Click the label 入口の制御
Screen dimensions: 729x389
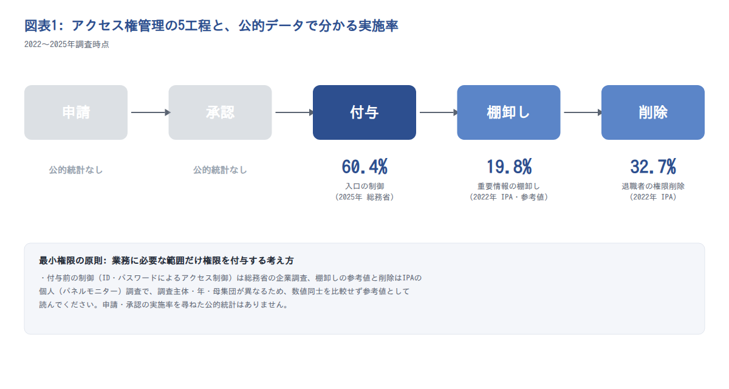pos(364,186)
